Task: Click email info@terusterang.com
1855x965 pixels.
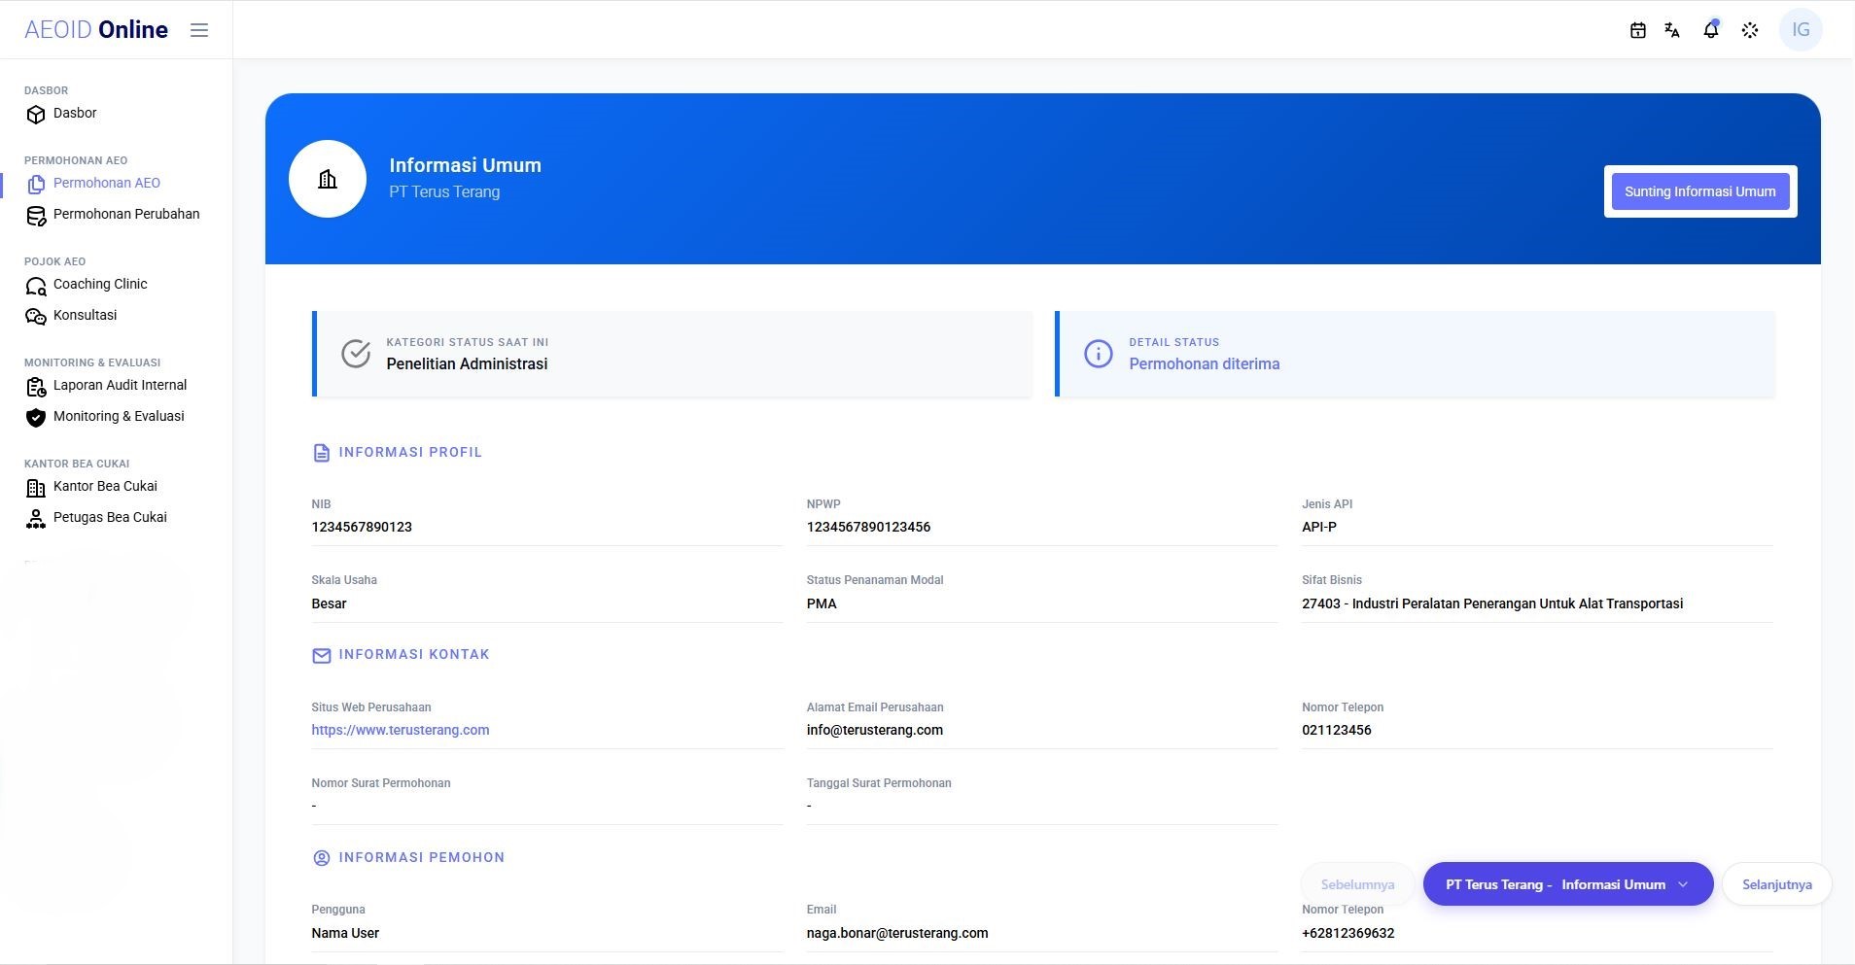Action: pyautogui.click(x=875, y=730)
